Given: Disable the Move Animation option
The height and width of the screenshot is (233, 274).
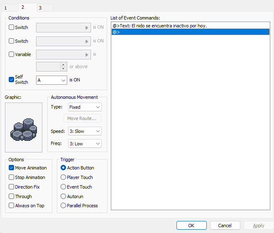Looking at the screenshot, I should click(12, 168).
